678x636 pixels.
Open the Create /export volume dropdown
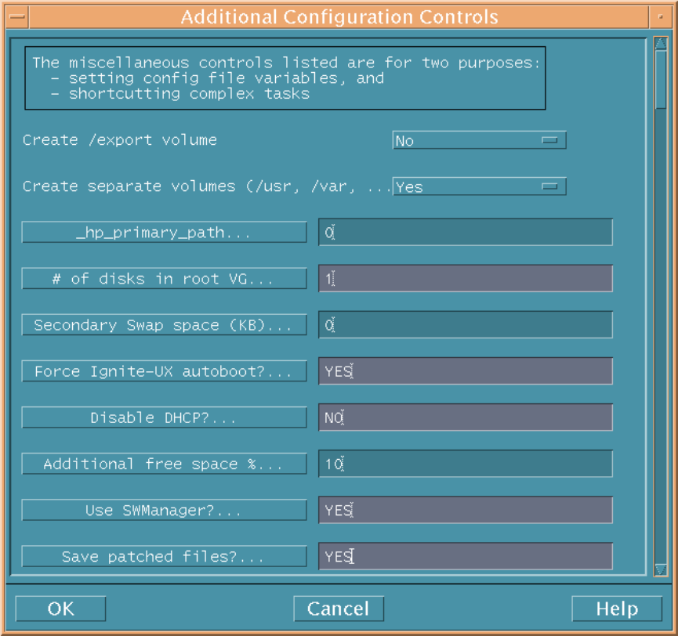pyautogui.click(x=479, y=140)
